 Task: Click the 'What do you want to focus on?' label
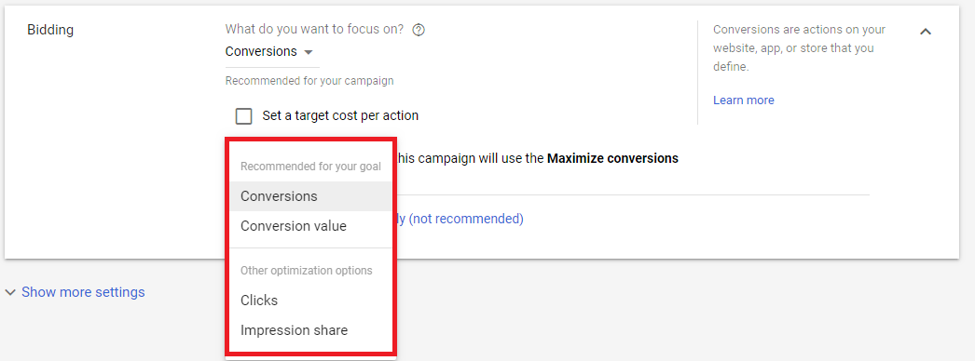(x=314, y=29)
